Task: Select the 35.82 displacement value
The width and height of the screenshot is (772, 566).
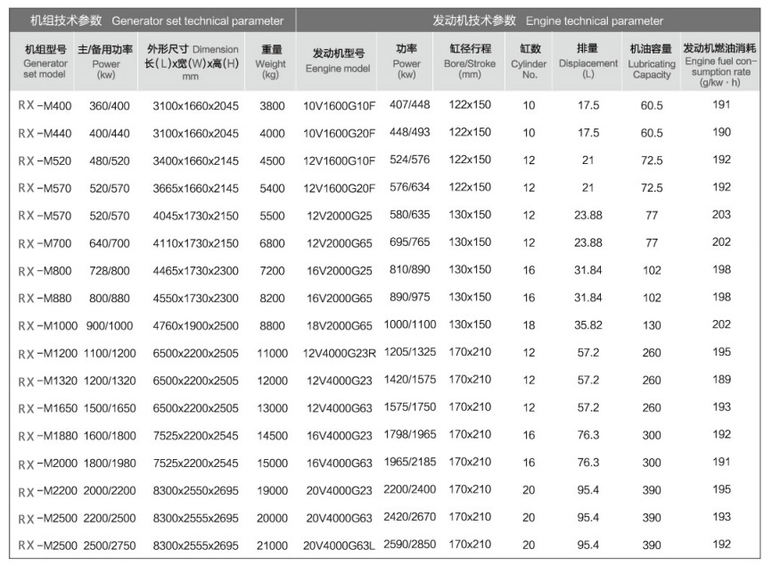Action: (588, 326)
